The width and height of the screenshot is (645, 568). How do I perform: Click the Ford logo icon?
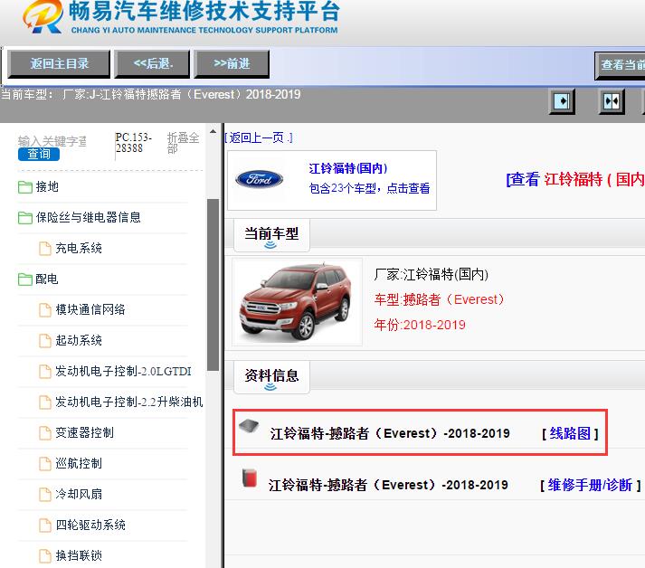[x=259, y=179]
